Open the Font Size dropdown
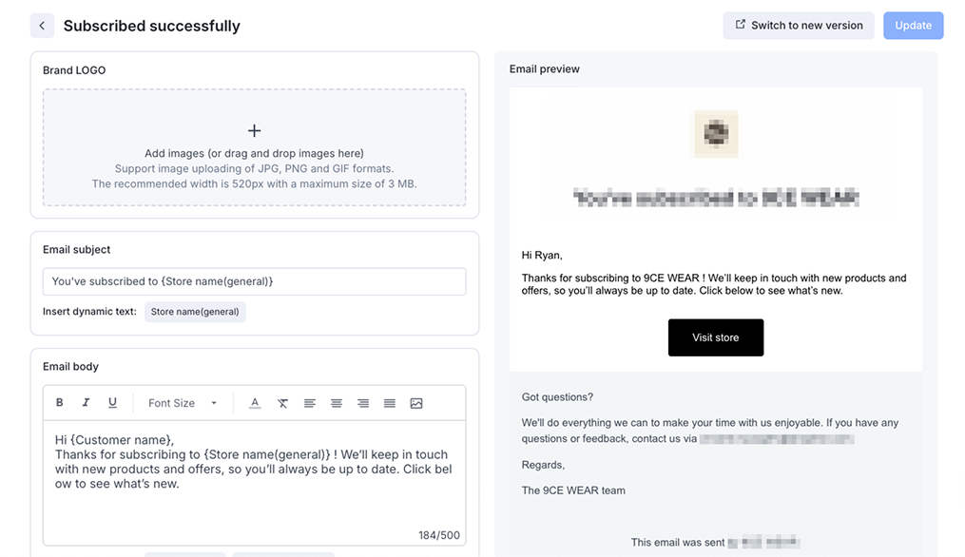This screenshot has width=965, height=557. [183, 403]
